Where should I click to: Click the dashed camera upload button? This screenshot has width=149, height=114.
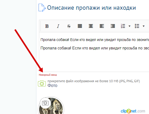pos(45,103)
